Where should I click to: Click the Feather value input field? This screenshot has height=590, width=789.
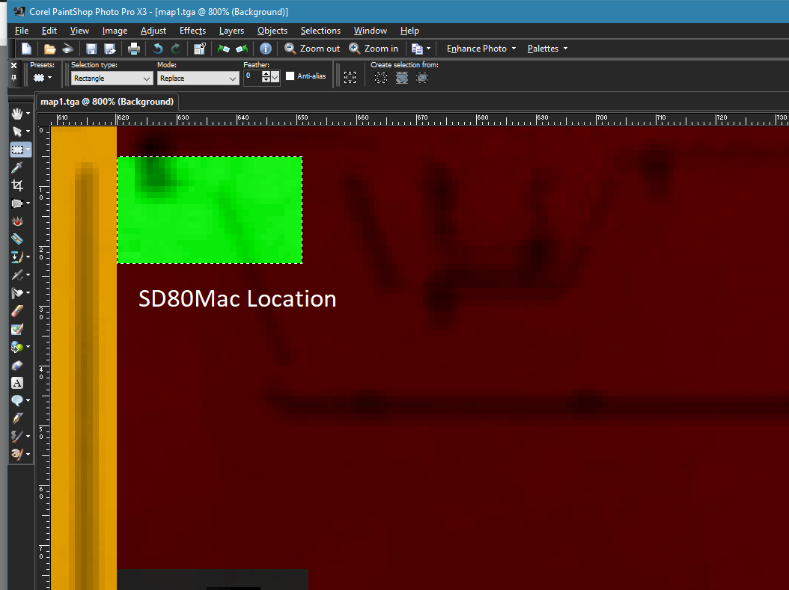tap(252, 77)
